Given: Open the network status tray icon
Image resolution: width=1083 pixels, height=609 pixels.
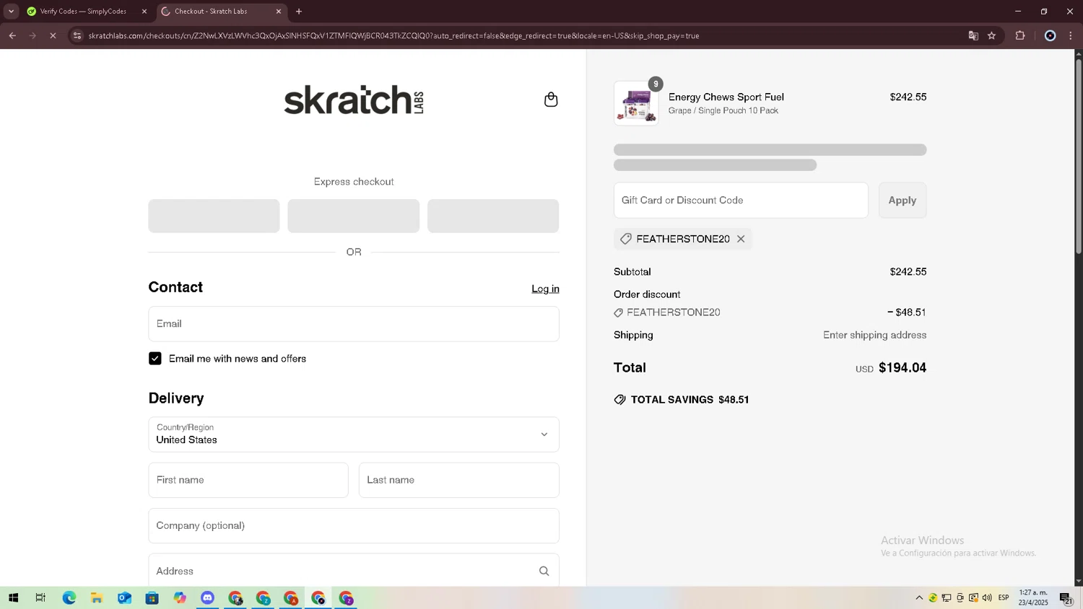Looking at the screenshot, I should point(947,598).
